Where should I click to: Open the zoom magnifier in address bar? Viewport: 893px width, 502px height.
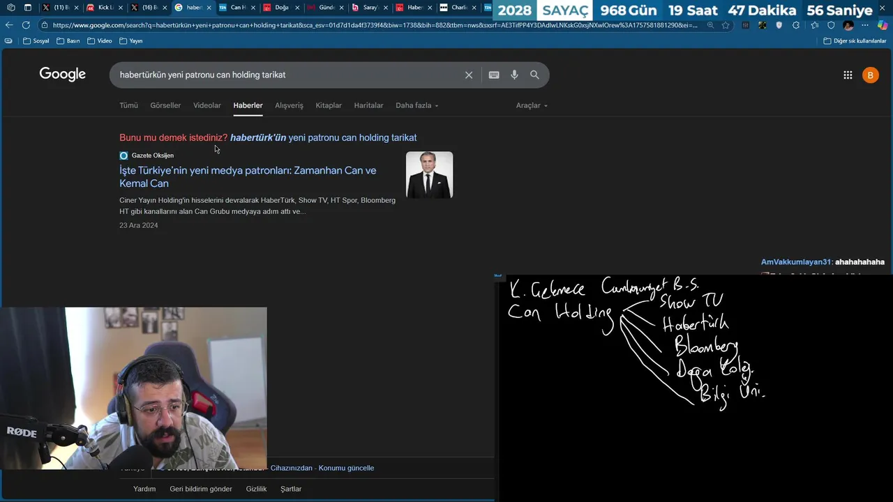(710, 25)
